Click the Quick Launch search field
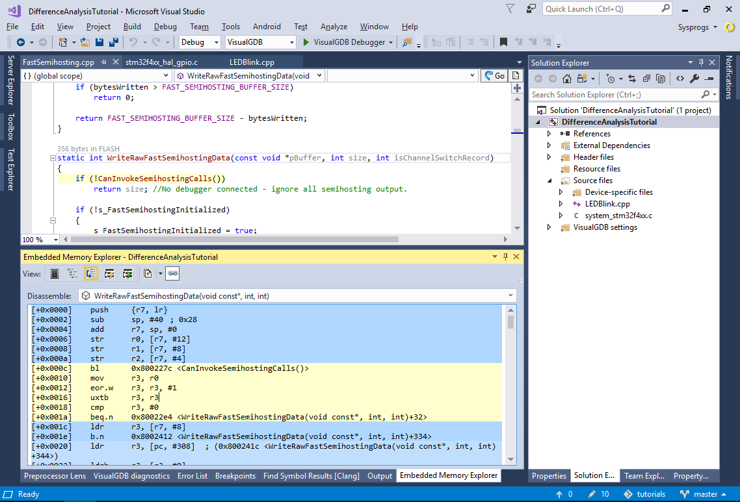The height and width of the screenshot is (502, 740). pos(607,9)
